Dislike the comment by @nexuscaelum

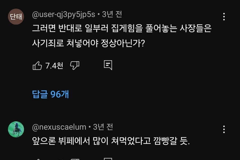click(x=75, y=159)
